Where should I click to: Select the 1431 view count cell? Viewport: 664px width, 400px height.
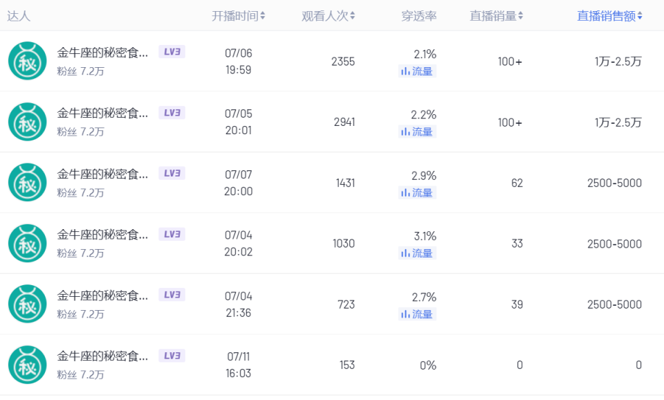345,183
